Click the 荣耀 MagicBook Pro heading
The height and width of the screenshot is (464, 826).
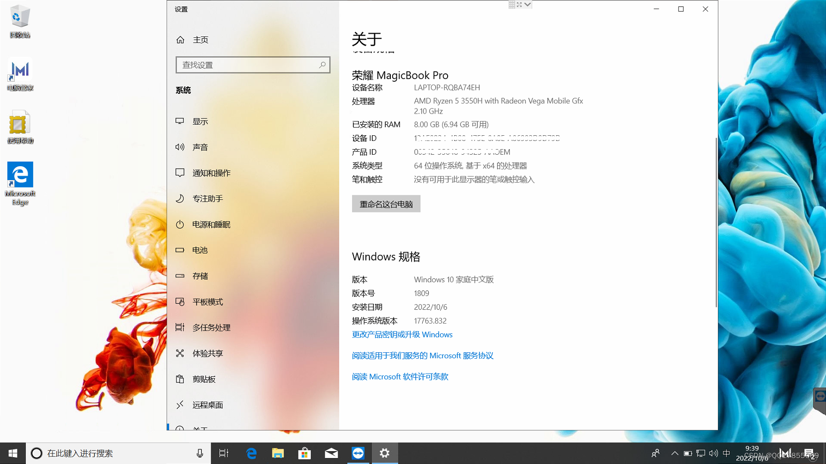[400, 75]
